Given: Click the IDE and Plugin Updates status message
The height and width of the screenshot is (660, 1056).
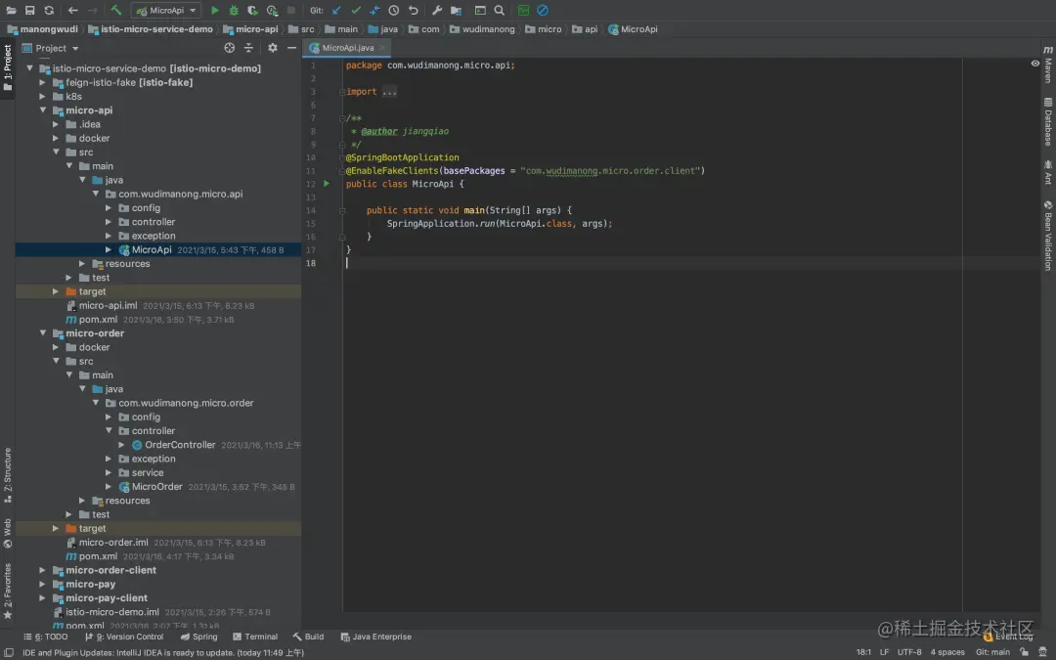Looking at the screenshot, I should [163, 652].
